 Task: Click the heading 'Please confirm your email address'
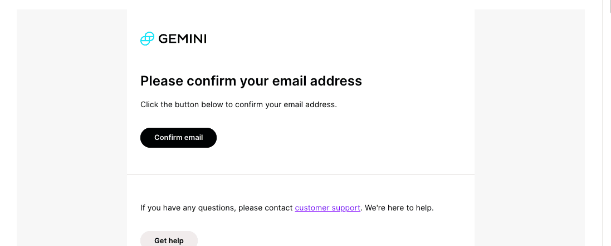pyautogui.click(x=251, y=81)
